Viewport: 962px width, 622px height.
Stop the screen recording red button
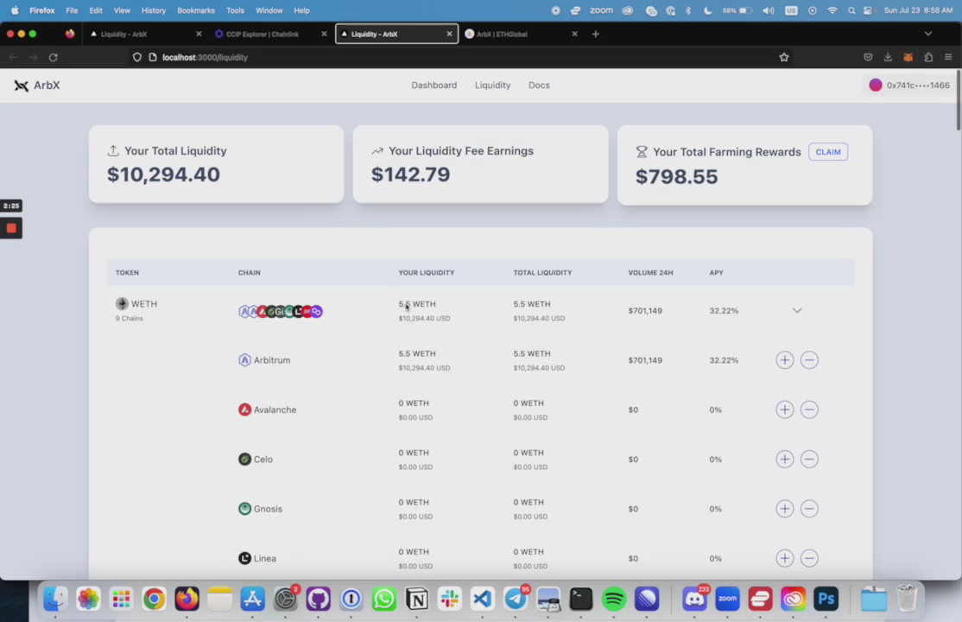11,228
